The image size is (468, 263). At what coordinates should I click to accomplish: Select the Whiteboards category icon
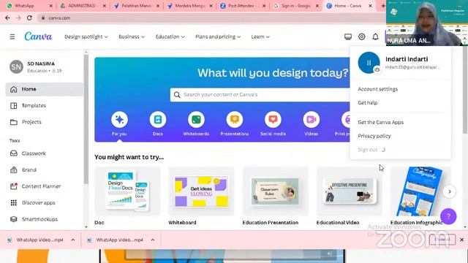(x=196, y=120)
